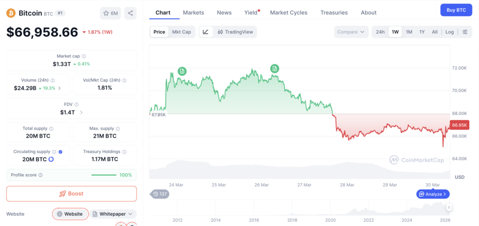The width and height of the screenshot is (479, 226).
Task: Switch to the Markets tab
Action: pyautogui.click(x=193, y=13)
